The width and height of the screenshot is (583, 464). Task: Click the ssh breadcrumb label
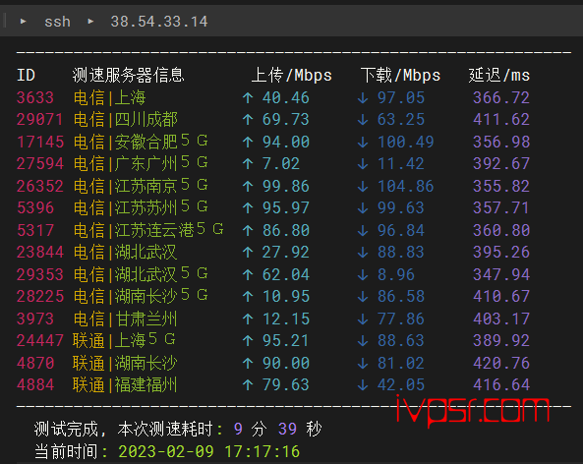pos(57,22)
